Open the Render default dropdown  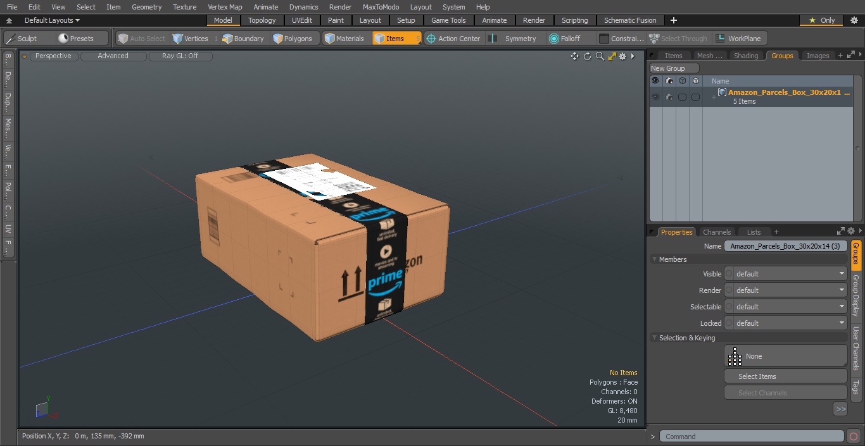point(790,290)
